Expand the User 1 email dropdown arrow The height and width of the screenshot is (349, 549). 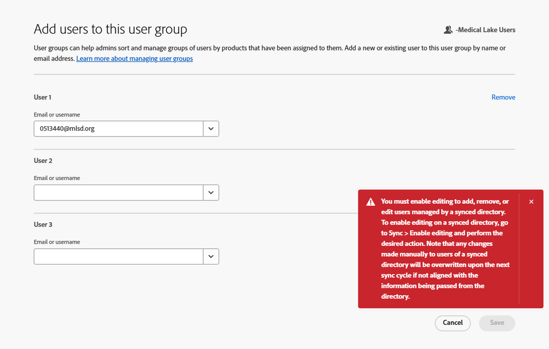[211, 129]
